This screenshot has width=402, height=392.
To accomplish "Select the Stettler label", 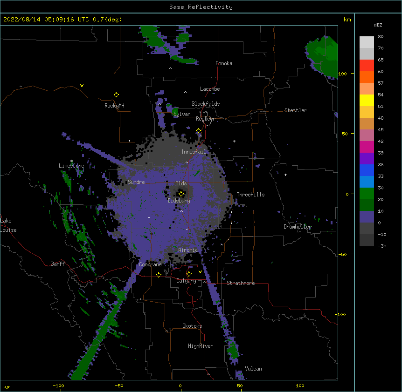I will pyautogui.click(x=295, y=110).
